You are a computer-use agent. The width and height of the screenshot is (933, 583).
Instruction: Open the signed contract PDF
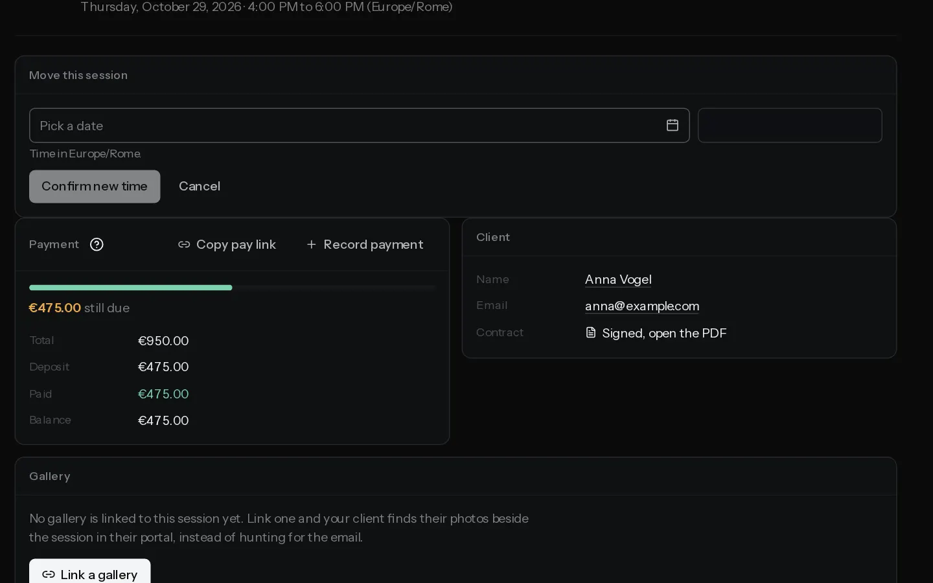(x=656, y=333)
